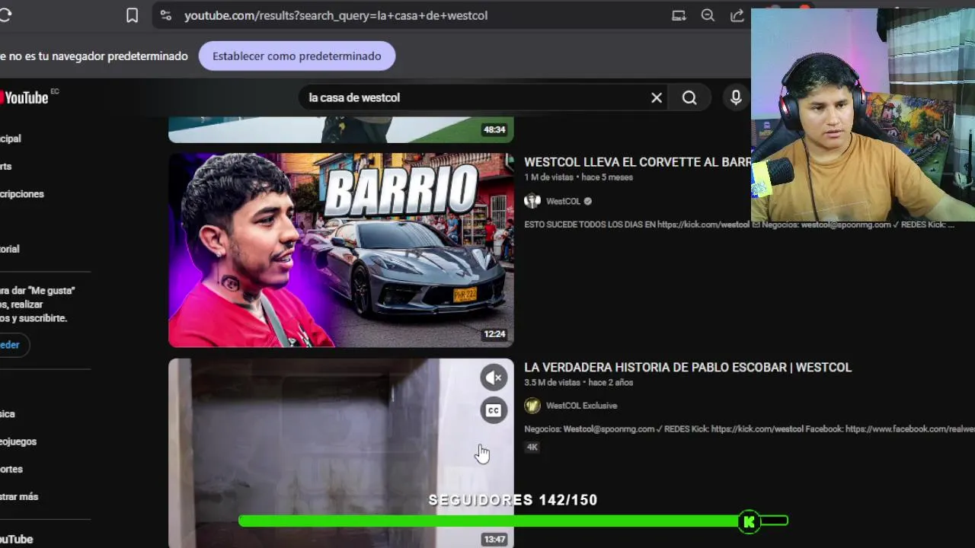Open site info icon beside the URL
This screenshot has height=548, width=975.
pyautogui.click(x=165, y=15)
